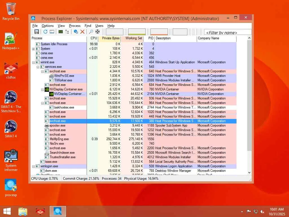Select the dwm.exe process row

point(133,171)
